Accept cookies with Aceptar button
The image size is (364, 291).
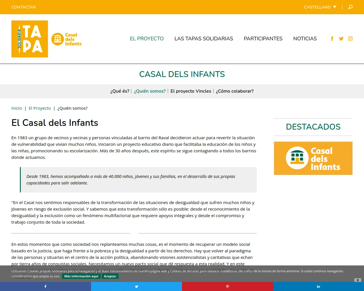[x=110, y=276]
